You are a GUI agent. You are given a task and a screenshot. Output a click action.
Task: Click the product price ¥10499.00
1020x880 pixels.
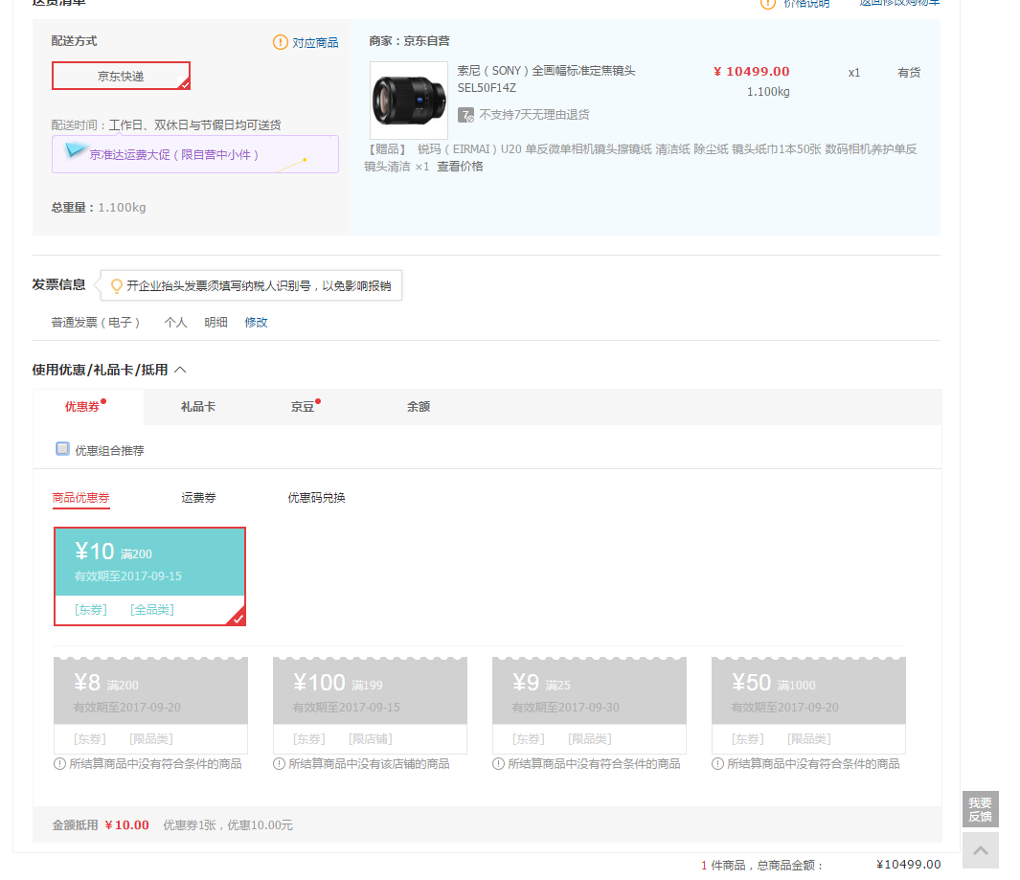pos(751,72)
